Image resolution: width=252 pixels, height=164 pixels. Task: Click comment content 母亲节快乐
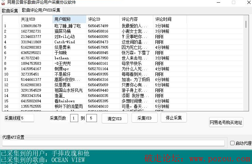[x=132, y=63]
